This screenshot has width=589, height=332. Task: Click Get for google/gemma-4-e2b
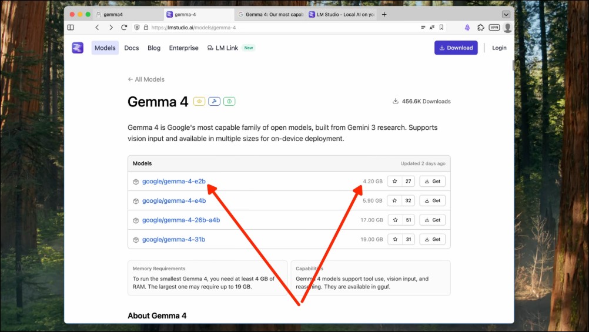pyautogui.click(x=433, y=182)
